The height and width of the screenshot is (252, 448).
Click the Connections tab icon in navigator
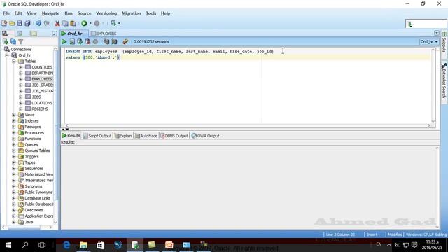(5, 34)
